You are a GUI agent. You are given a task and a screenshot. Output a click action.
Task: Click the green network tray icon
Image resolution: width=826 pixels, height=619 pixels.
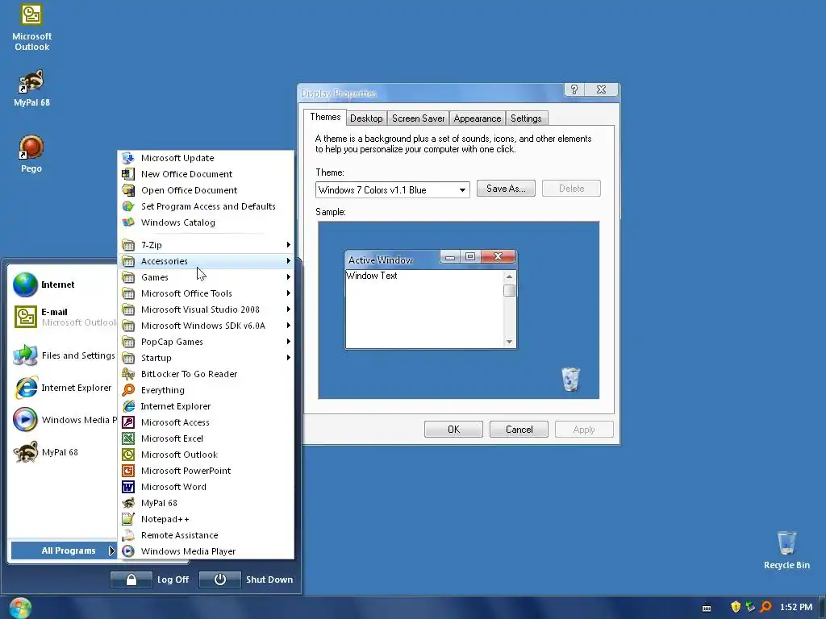tap(751, 607)
